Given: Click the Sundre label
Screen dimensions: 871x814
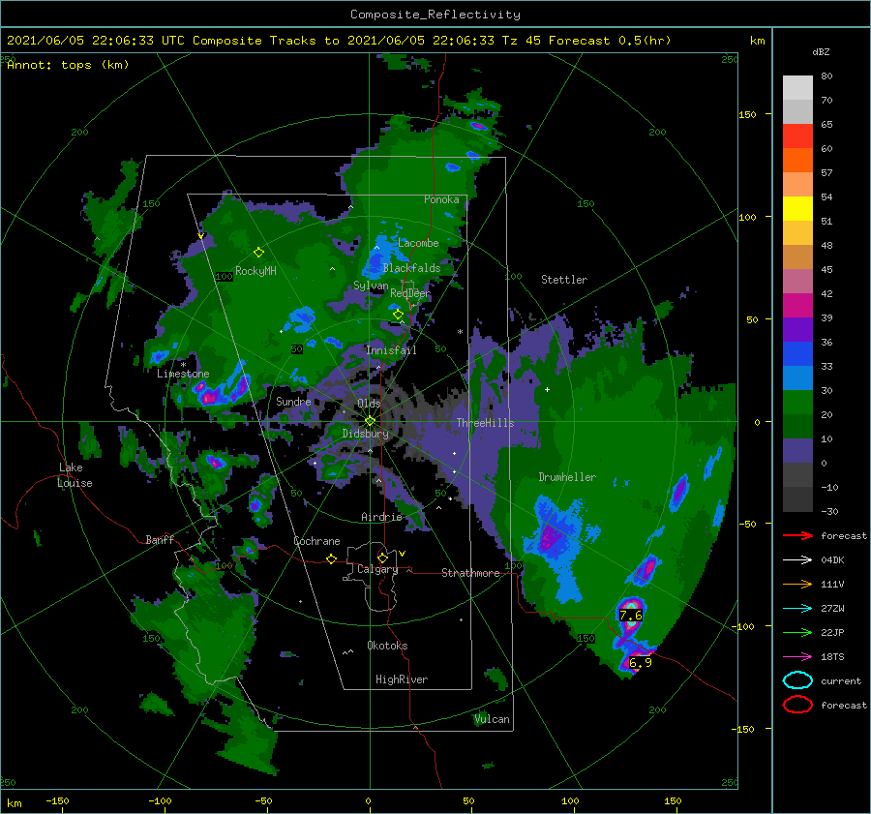Looking at the screenshot, I should [293, 401].
